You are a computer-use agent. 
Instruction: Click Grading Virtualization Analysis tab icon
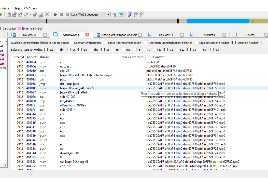point(97,35)
